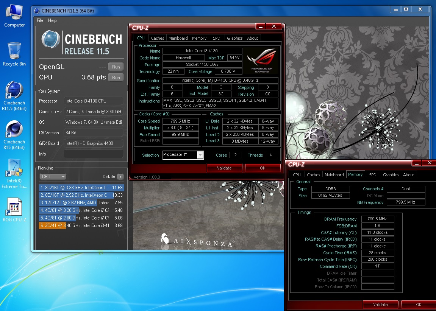Select ROG CPU-Z desktop shortcut
This screenshot has height=311, width=436.
(14, 210)
